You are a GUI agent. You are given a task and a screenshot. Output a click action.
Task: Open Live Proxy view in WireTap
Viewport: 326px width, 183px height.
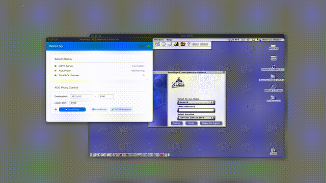coord(99,109)
